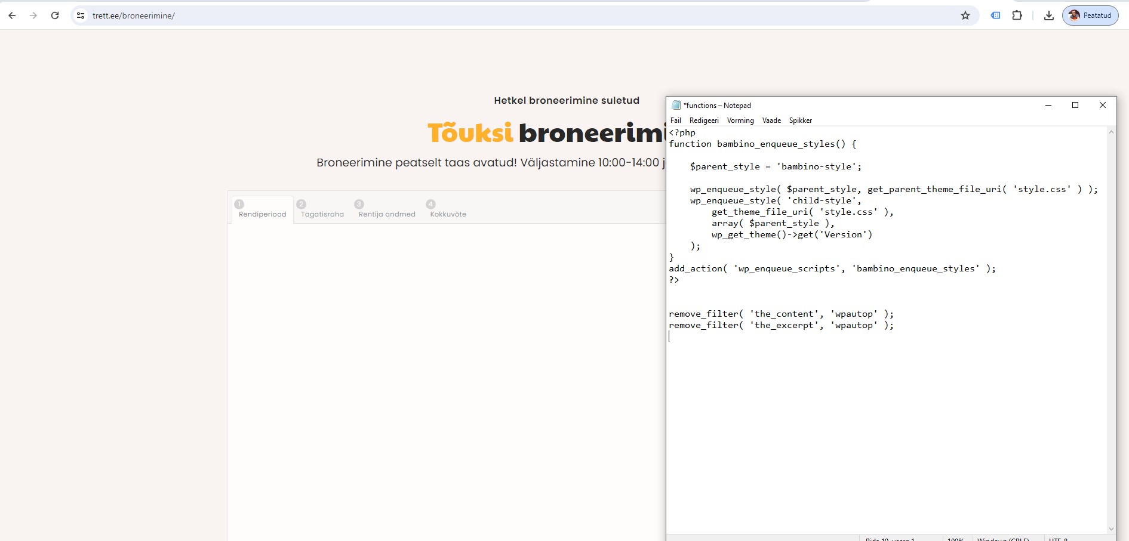Image resolution: width=1129 pixels, height=541 pixels.
Task: Open the Fail menu in Notepad
Action: point(676,120)
